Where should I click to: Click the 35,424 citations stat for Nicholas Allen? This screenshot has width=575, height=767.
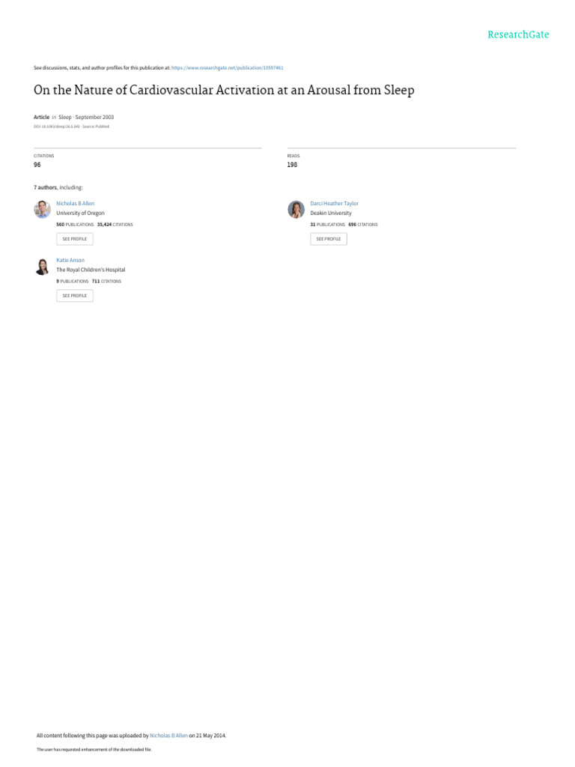pos(115,225)
